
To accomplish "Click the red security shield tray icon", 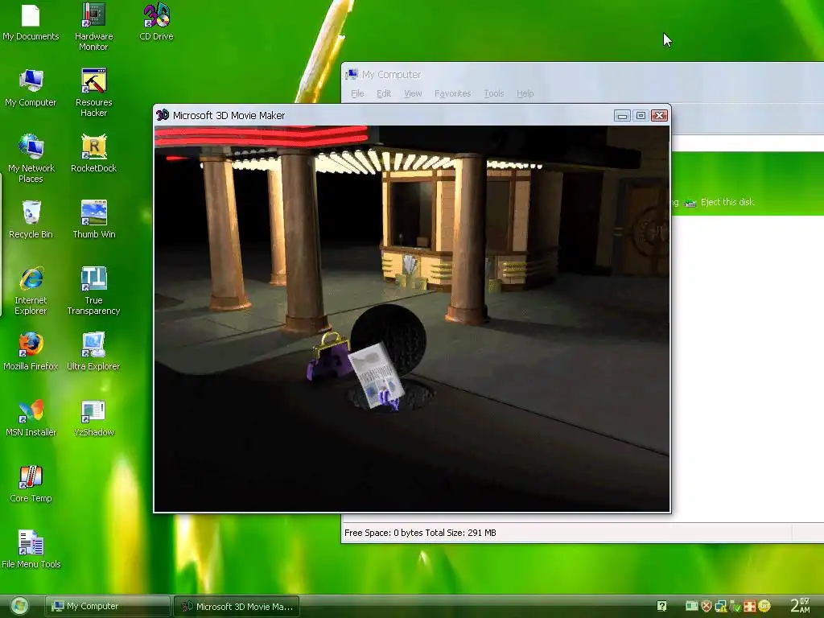I will click(707, 606).
